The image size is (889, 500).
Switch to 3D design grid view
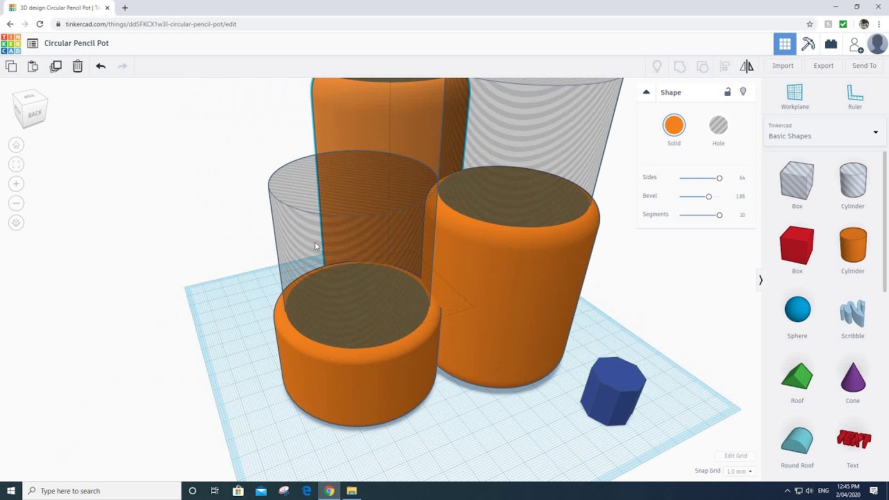click(x=785, y=44)
